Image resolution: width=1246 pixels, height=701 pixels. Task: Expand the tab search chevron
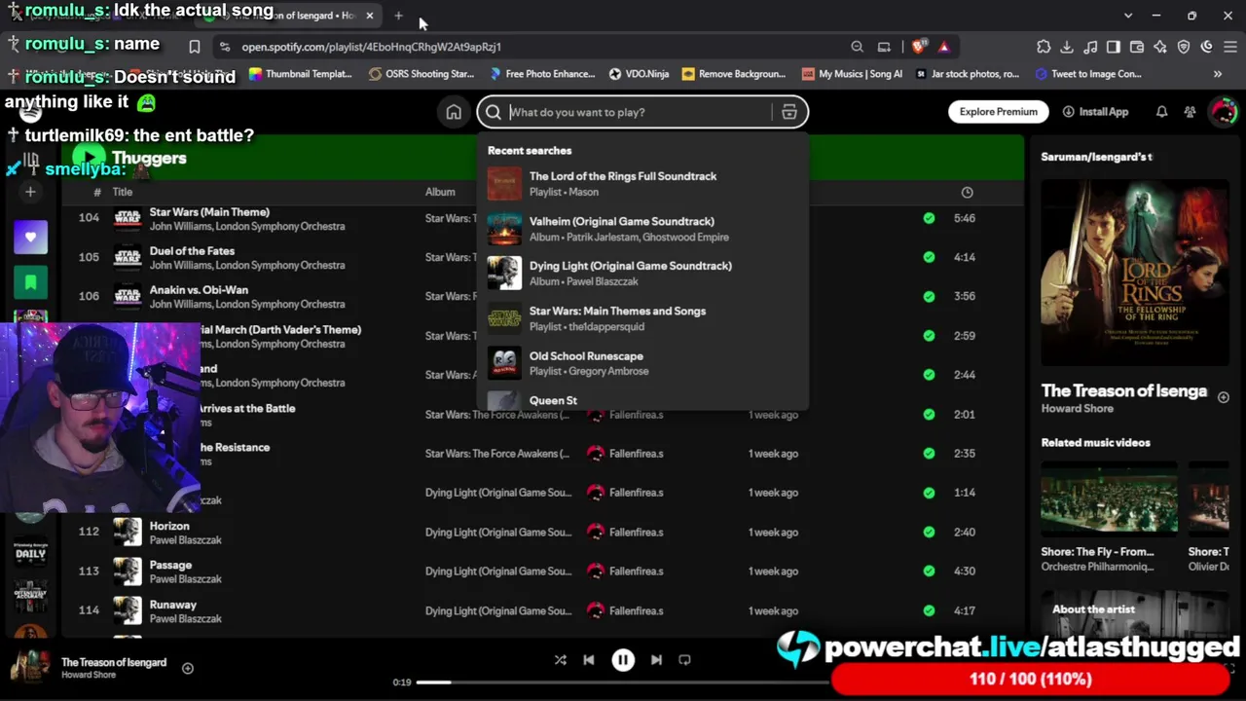pyautogui.click(x=1128, y=16)
